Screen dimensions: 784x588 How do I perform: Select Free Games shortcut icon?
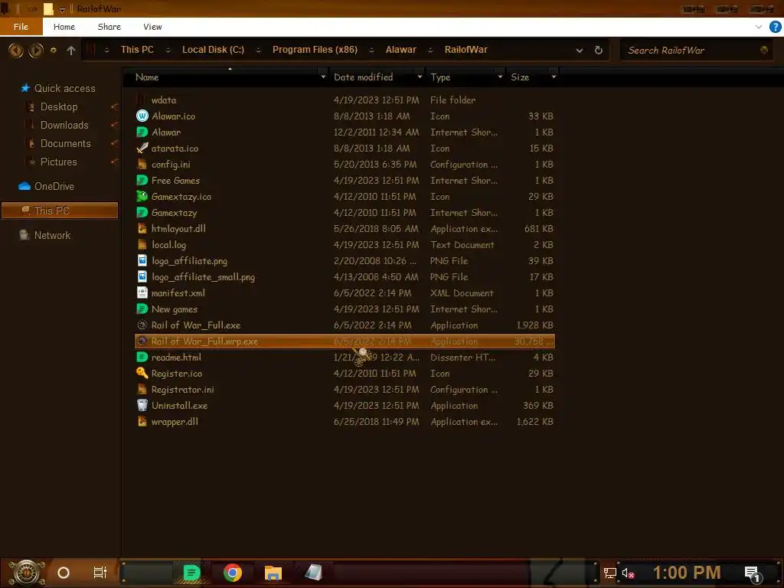tap(142, 181)
